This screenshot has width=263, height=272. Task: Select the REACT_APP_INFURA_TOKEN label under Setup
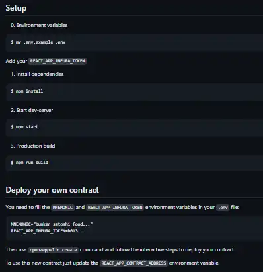(x=57, y=61)
